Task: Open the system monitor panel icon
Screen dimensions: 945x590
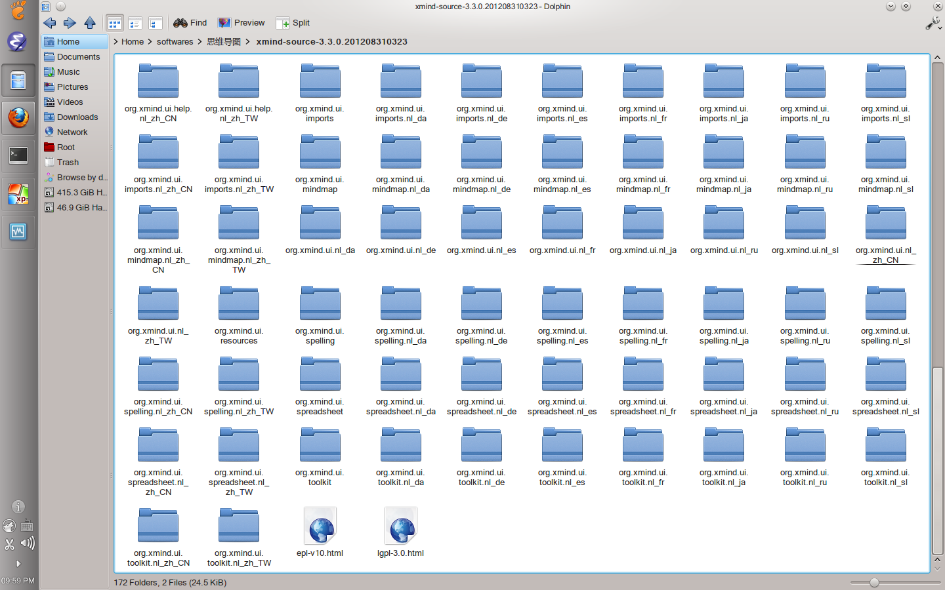Action: 18,231
